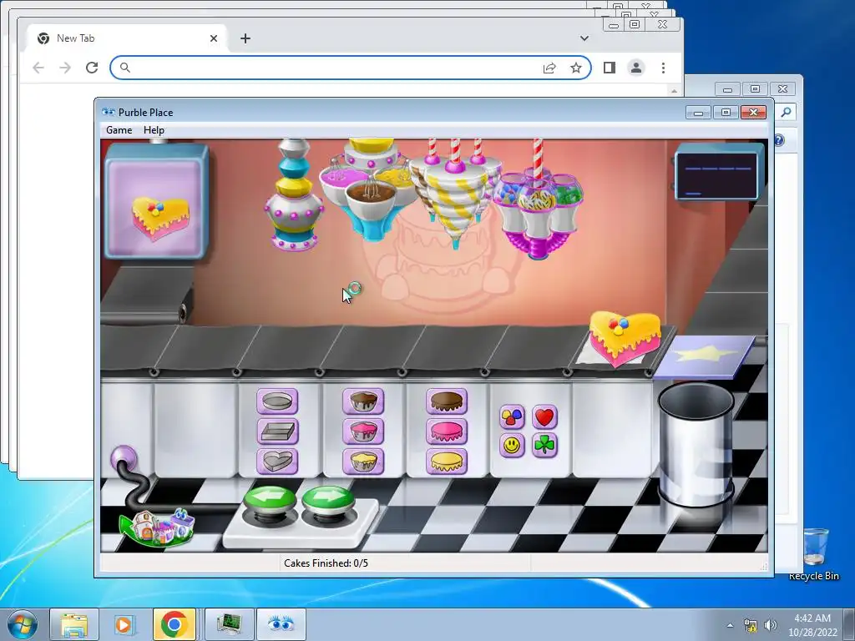
Task: Select the round cake pan button
Action: (277, 401)
